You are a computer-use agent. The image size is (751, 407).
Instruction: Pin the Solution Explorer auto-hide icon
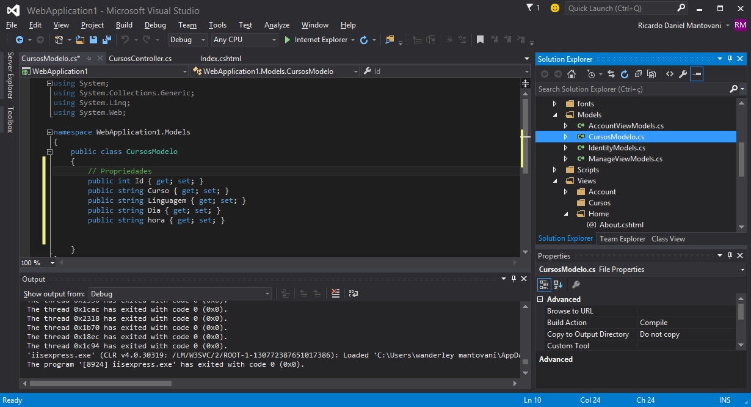coord(730,59)
